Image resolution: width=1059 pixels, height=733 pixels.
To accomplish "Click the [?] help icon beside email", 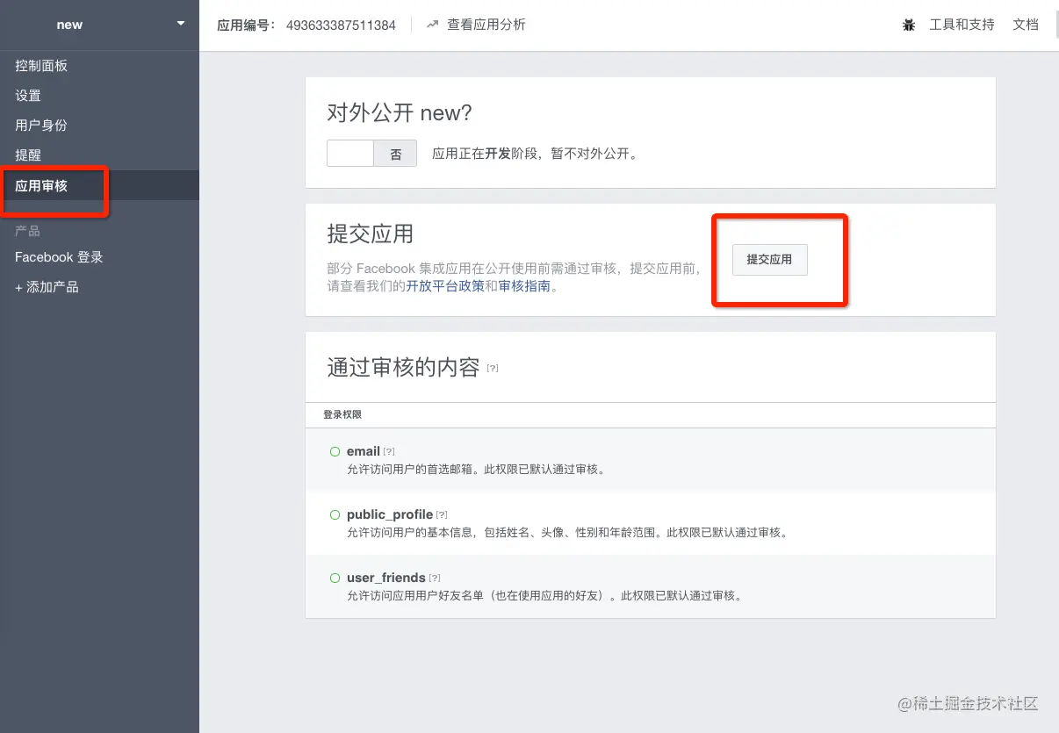I will [389, 451].
